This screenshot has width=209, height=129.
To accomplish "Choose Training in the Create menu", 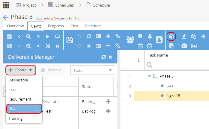I will tap(24, 118).
